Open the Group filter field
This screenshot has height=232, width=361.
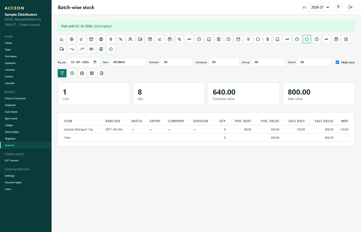tap(268, 62)
